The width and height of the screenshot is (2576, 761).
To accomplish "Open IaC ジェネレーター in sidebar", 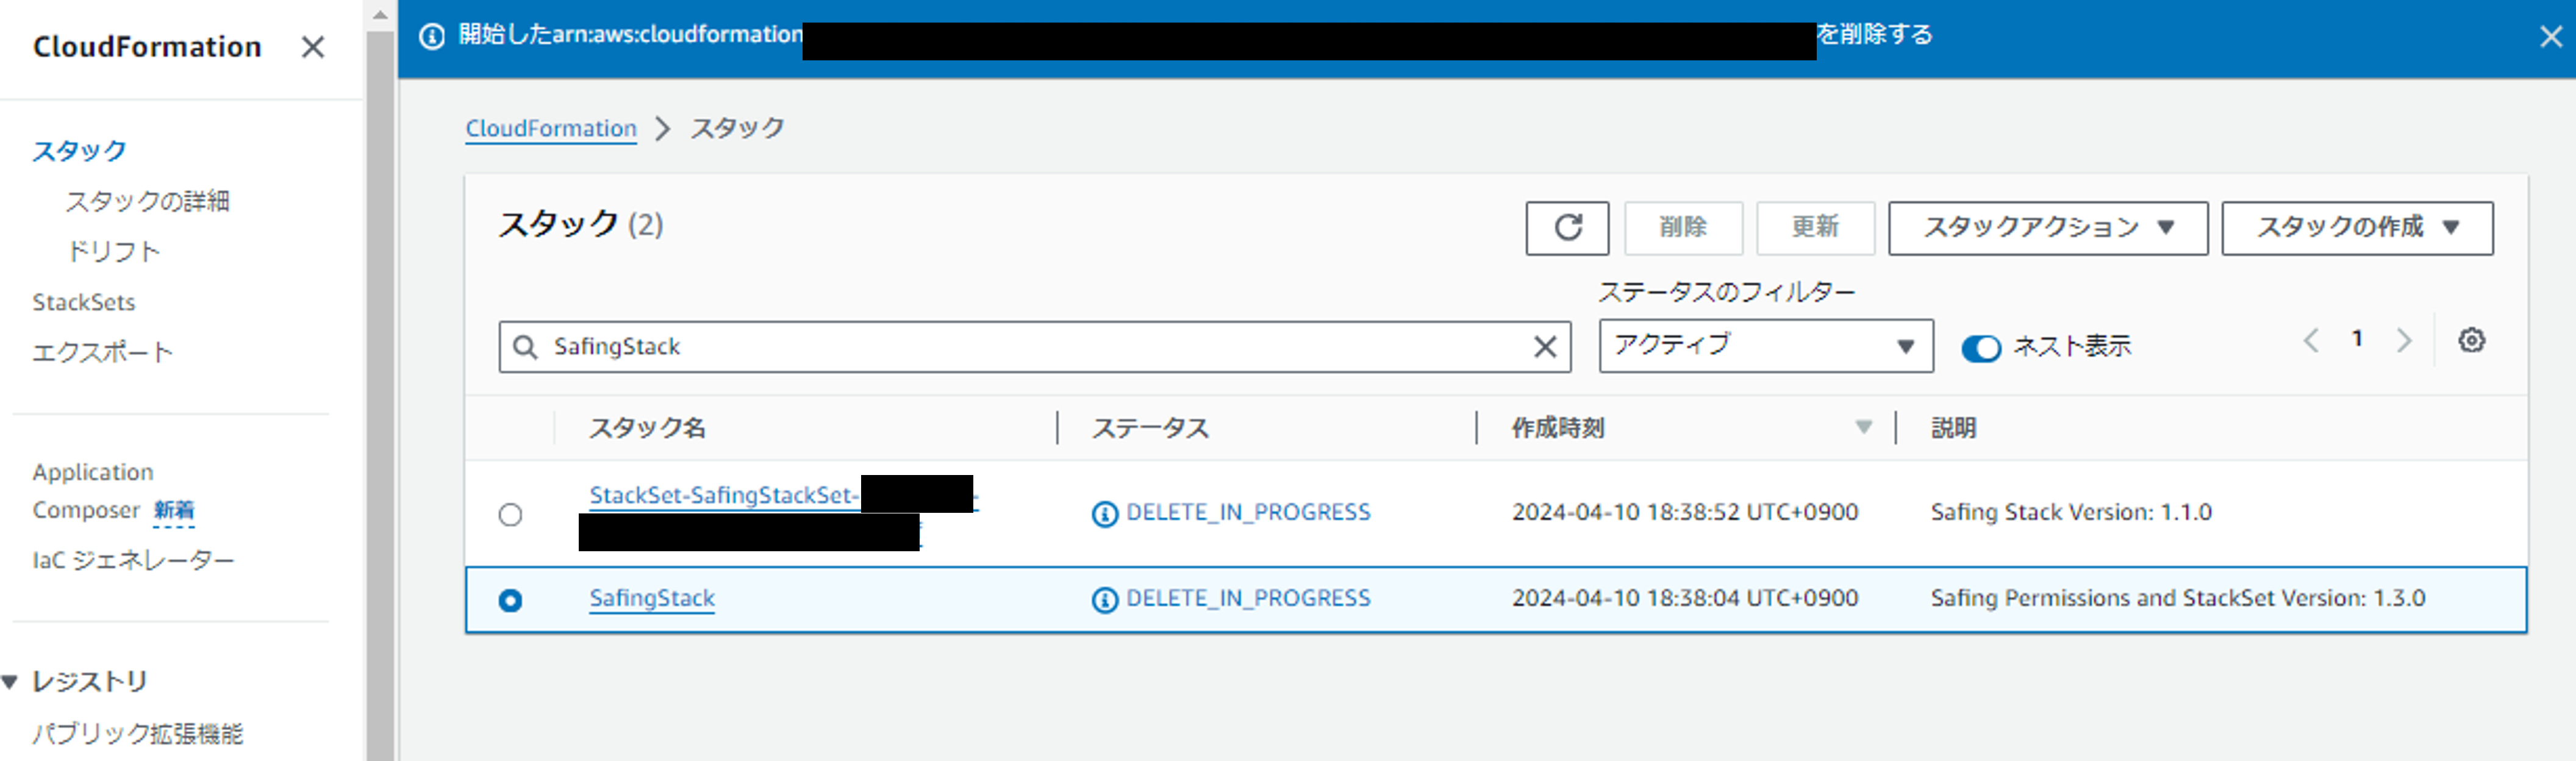I will pos(133,561).
